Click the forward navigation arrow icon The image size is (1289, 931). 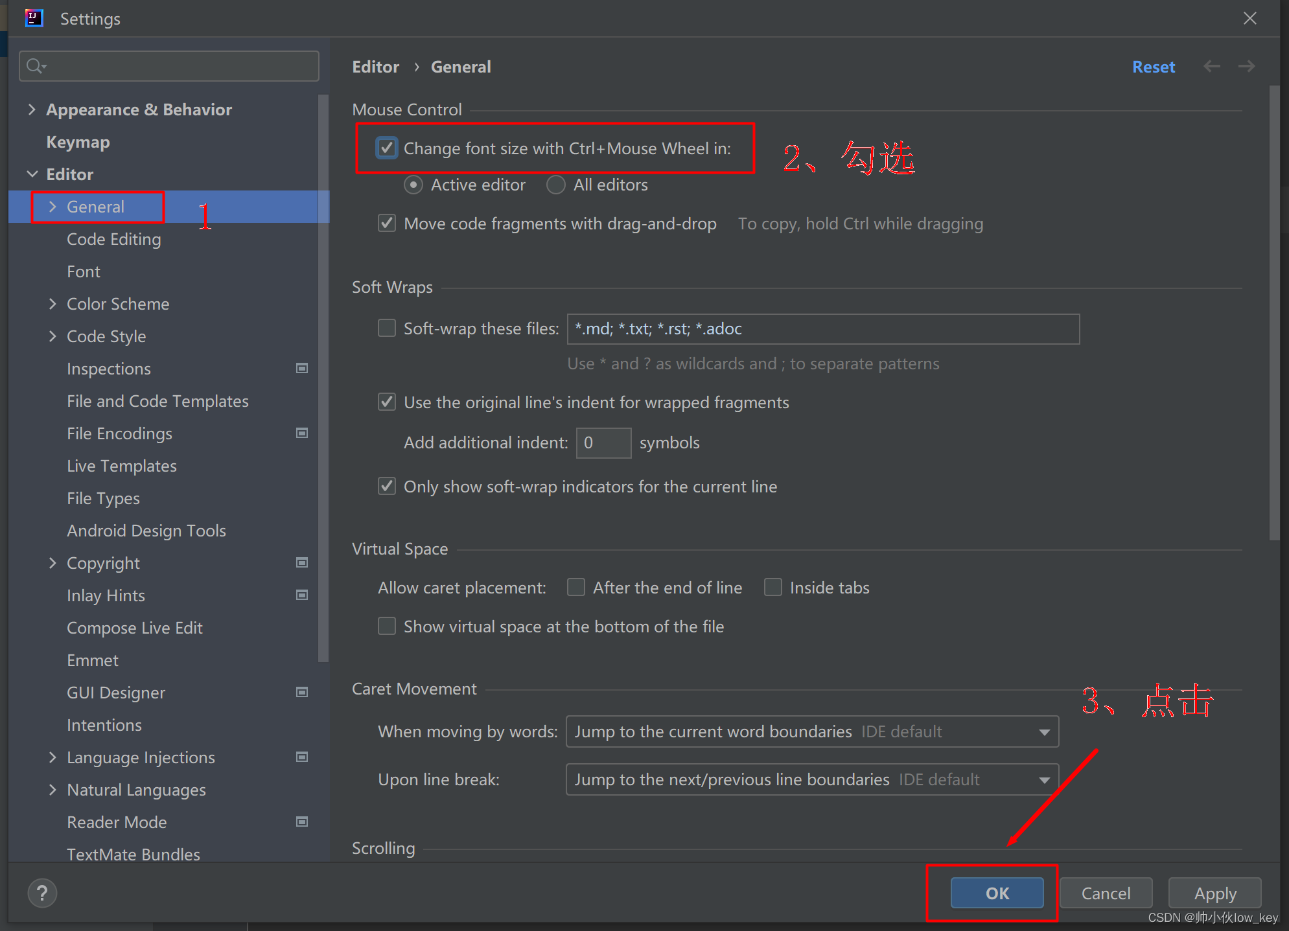pyautogui.click(x=1246, y=66)
